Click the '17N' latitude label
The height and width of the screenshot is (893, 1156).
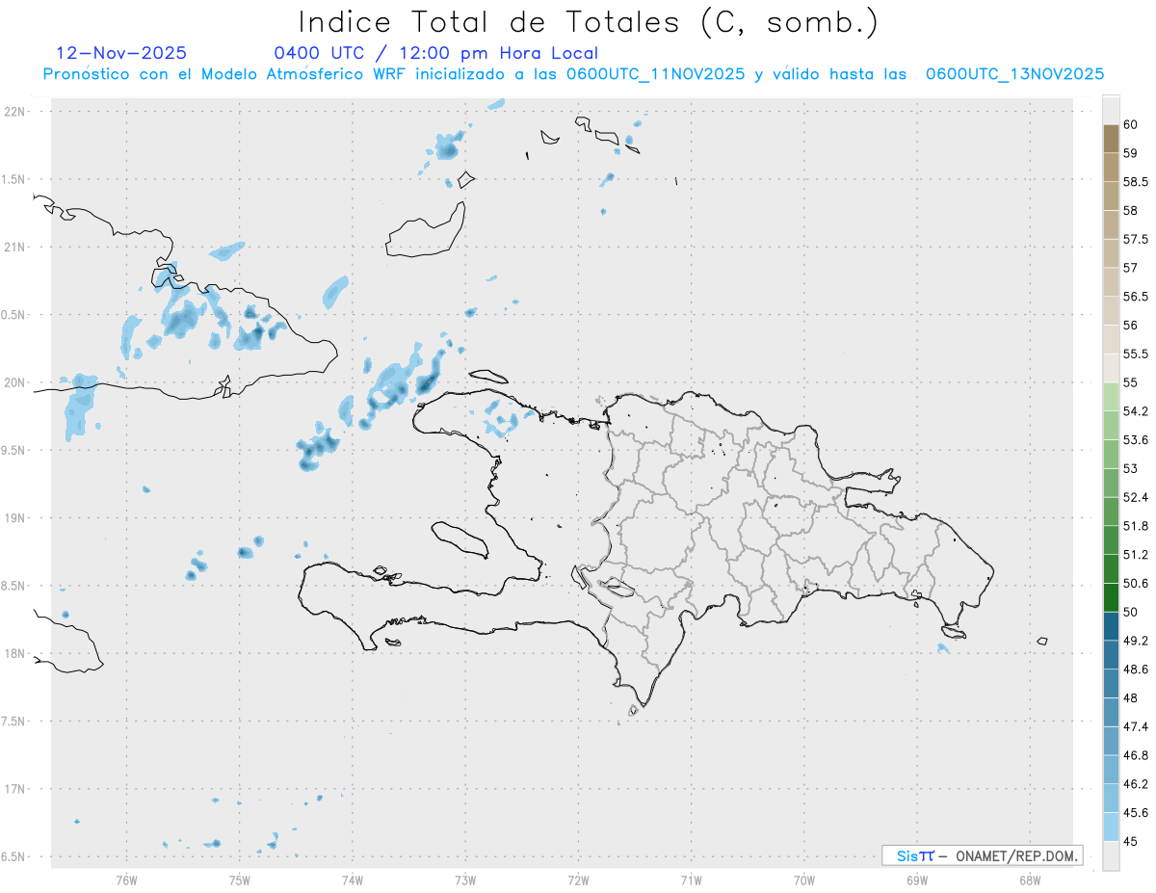tap(16, 789)
